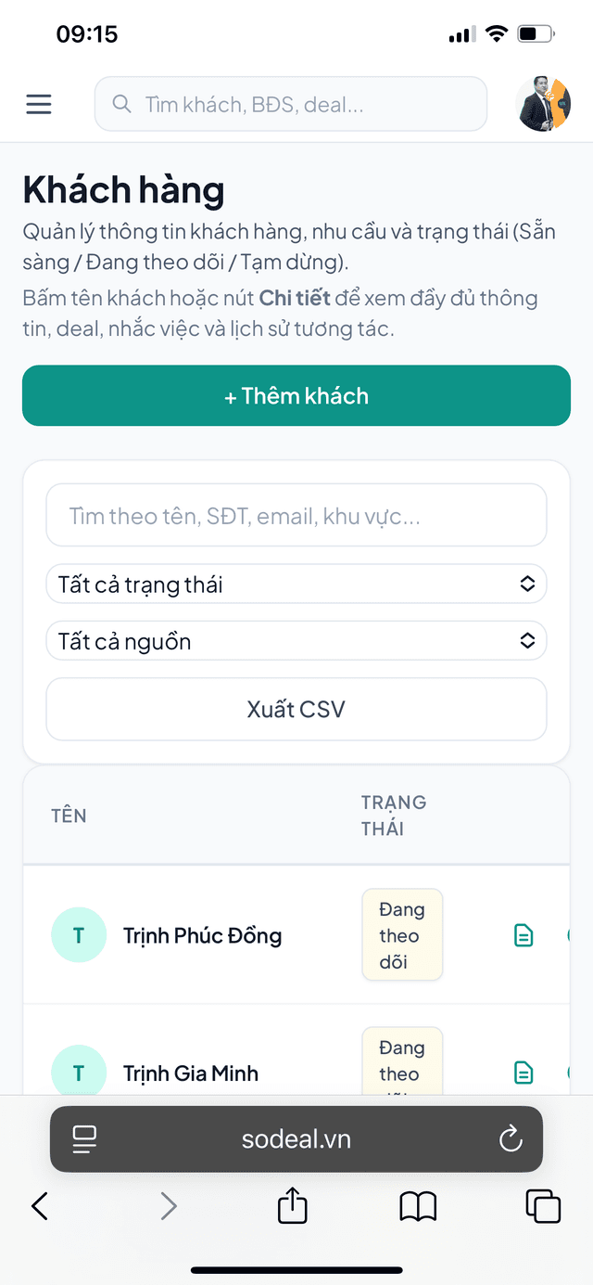593x1285 pixels.
Task: Show open Safari tabs via tabs icon
Action: coord(543,1206)
